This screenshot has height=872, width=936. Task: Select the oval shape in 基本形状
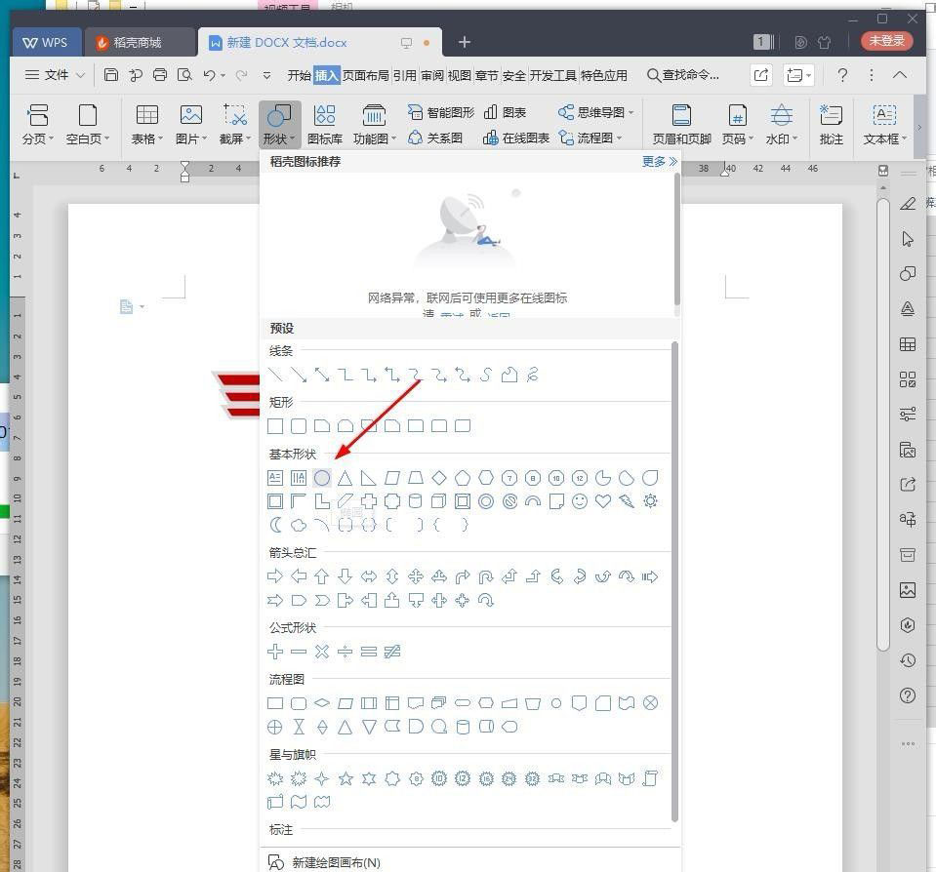pyautogui.click(x=321, y=478)
